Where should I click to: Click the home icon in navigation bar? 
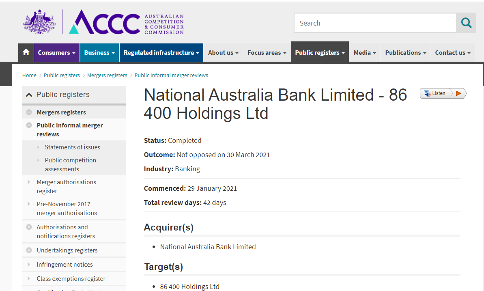26,53
